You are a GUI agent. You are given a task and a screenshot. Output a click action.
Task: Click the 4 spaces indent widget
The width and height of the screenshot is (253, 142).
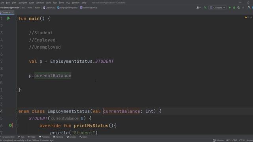click(249, 140)
